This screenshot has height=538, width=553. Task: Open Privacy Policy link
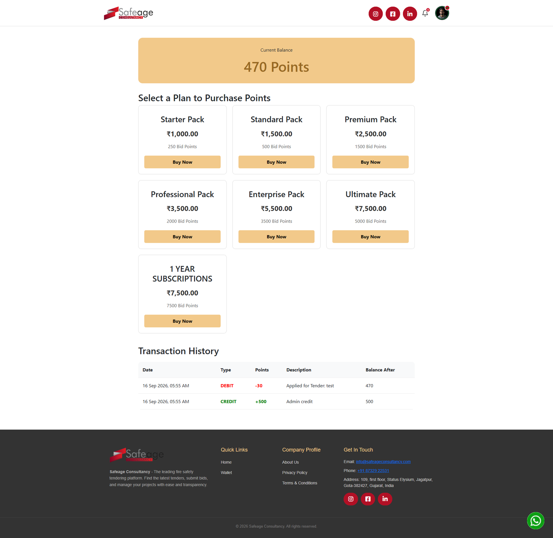pyautogui.click(x=295, y=473)
